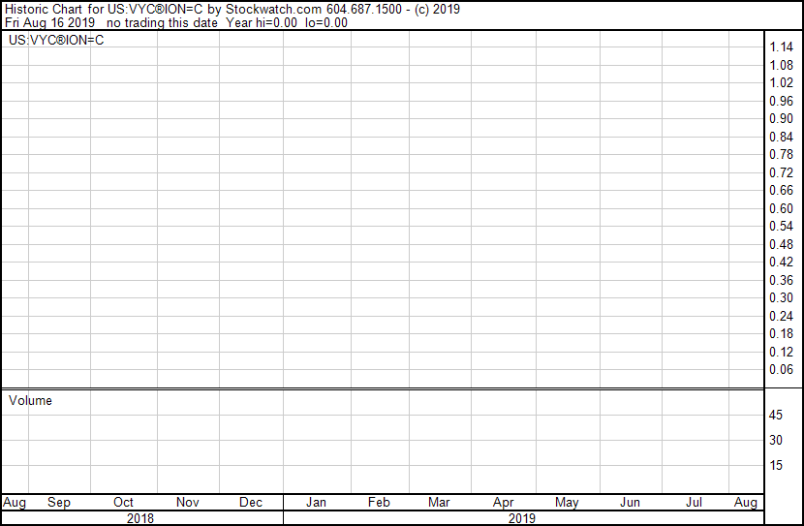Select the Jul month on the time axis
Viewport: 804px width, 526px height.
pos(694,503)
